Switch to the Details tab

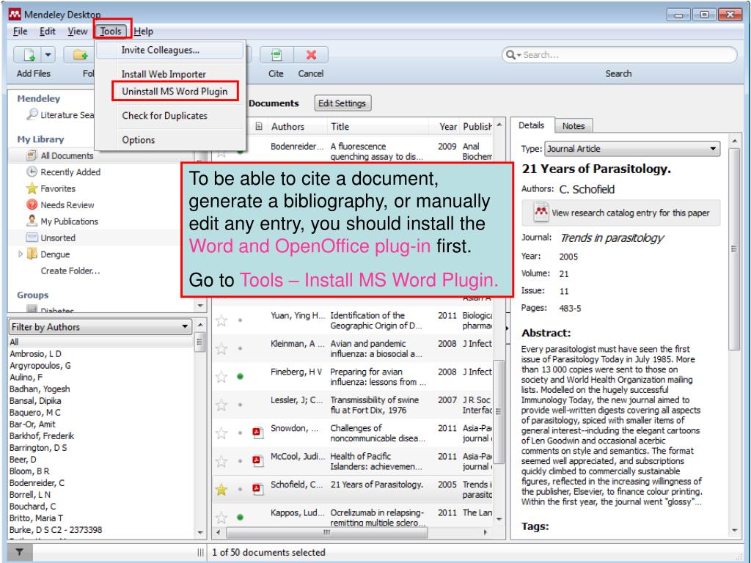tap(531, 125)
